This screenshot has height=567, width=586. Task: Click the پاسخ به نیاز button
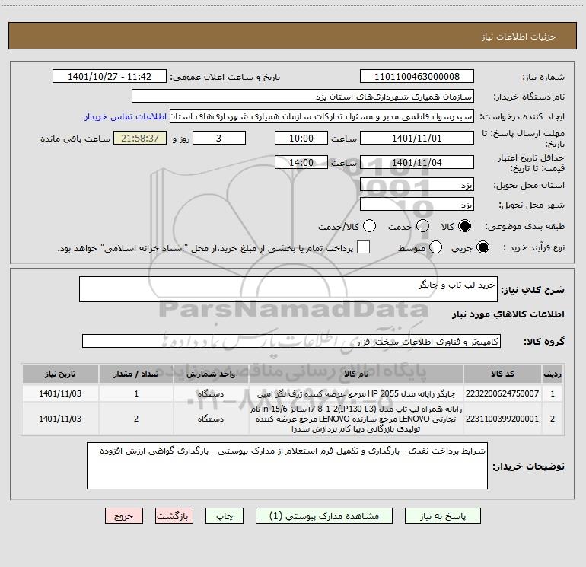[443, 516]
